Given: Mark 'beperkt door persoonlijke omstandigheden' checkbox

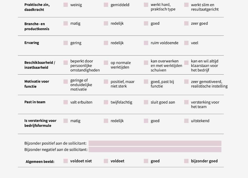Looking at the screenshot, I should 66,63.
